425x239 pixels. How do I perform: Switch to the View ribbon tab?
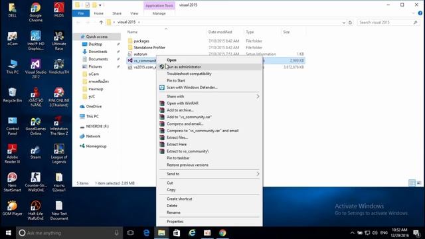pos(134,13)
